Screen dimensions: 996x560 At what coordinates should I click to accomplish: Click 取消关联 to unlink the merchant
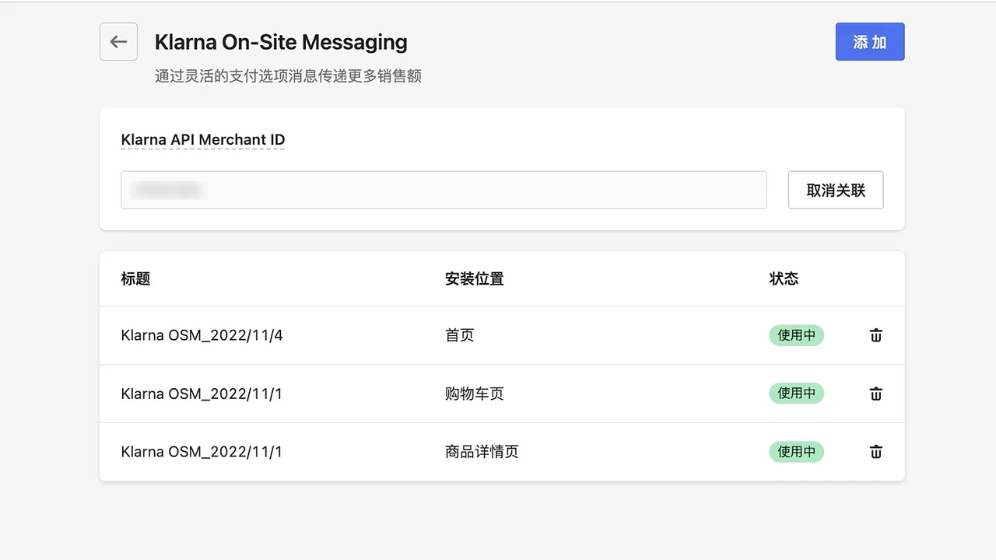click(836, 190)
